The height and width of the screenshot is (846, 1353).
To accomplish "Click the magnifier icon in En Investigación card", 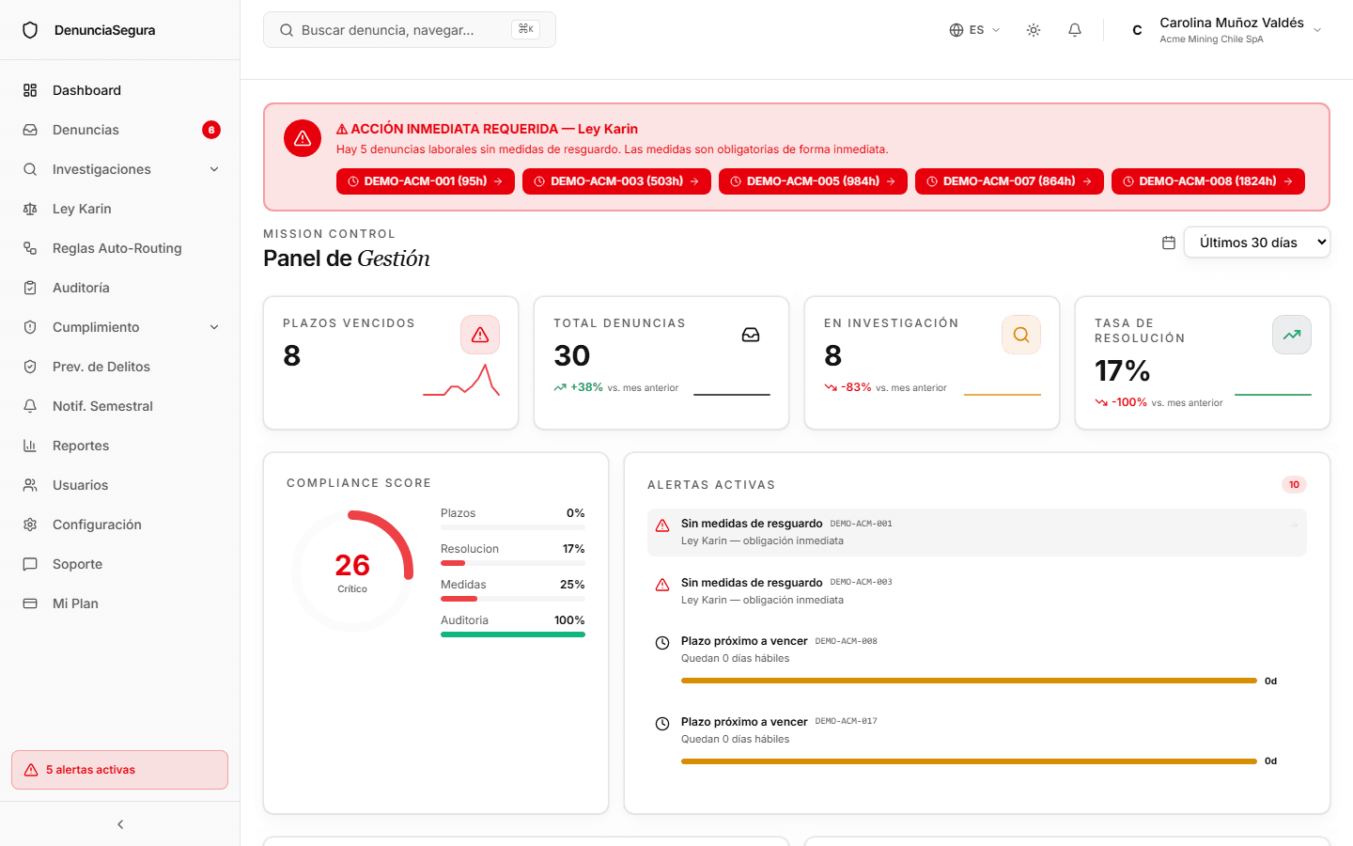I will pos(1021,335).
